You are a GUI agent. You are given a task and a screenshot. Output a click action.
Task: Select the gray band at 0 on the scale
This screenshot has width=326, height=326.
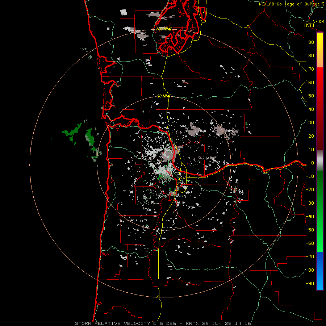[x=320, y=160]
